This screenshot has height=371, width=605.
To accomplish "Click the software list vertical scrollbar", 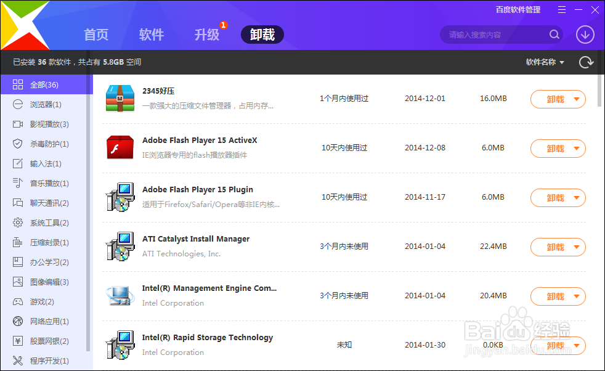I will click(599, 91).
